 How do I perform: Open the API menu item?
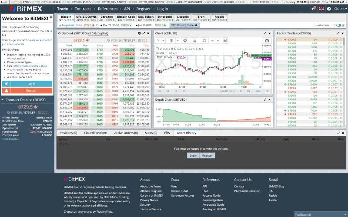coord(127,9)
